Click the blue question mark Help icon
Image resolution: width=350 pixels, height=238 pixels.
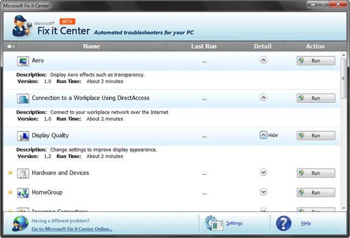pyautogui.click(x=283, y=223)
